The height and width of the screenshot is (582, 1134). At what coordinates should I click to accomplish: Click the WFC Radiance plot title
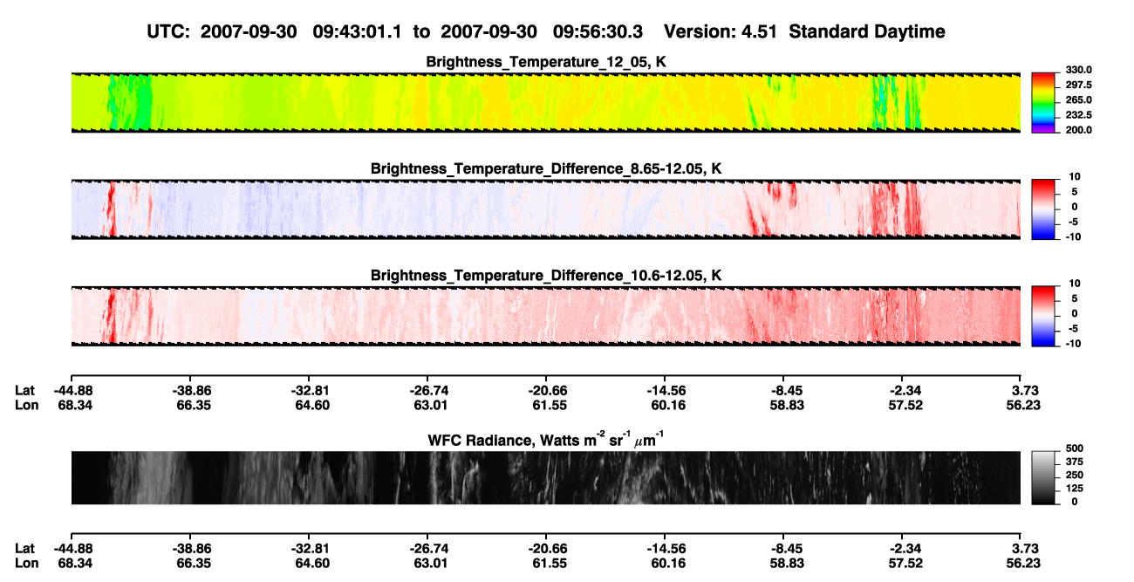[x=546, y=439]
